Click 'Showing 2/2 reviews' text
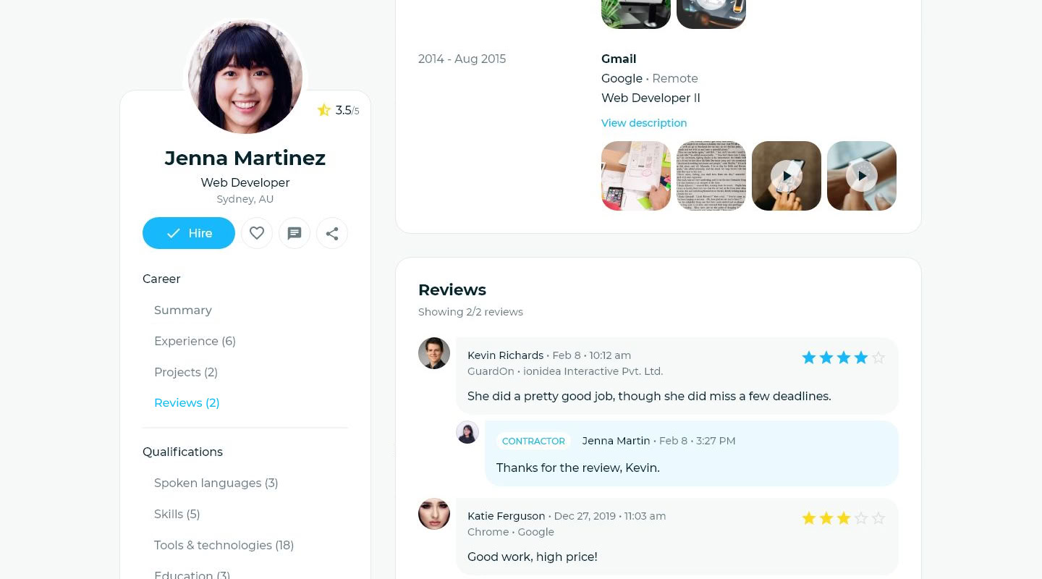The height and width of the screenshot is (579, 1042). coord(470,312)
